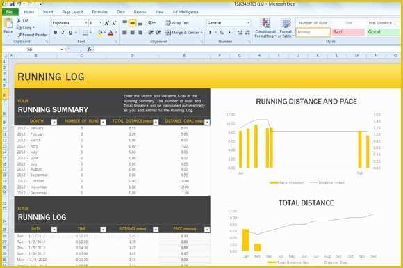The height and width of the screenshot is (268, 403).
Task: Toggle Underline formatting
Action: click(x=70, y=33)
